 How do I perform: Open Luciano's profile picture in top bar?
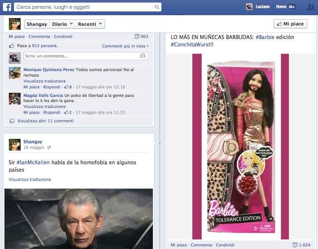pos(249,7)
